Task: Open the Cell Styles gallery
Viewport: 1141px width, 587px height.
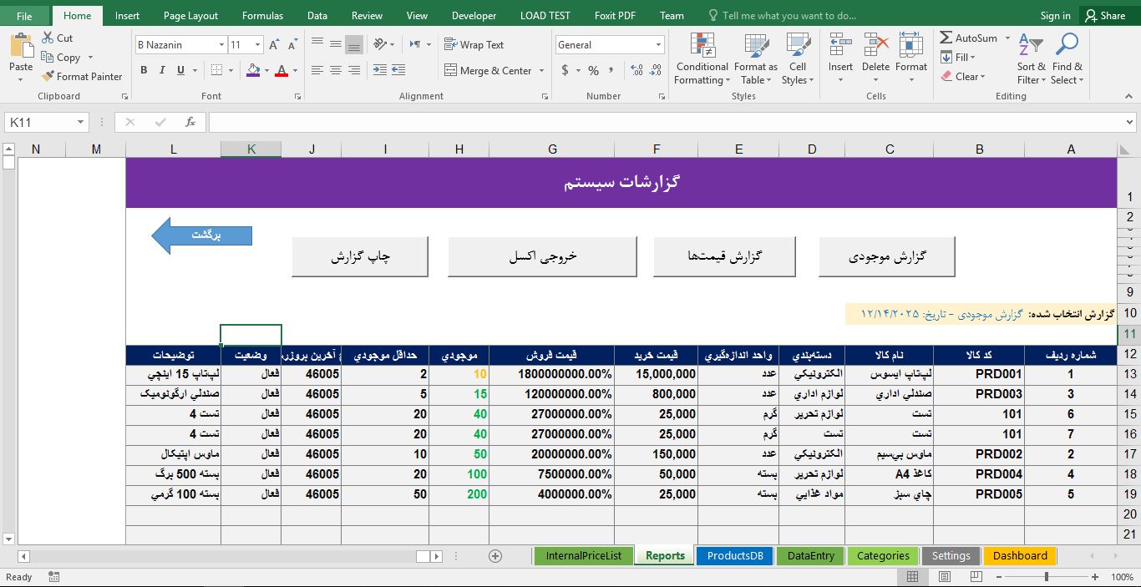Action: tap(797, 58)
